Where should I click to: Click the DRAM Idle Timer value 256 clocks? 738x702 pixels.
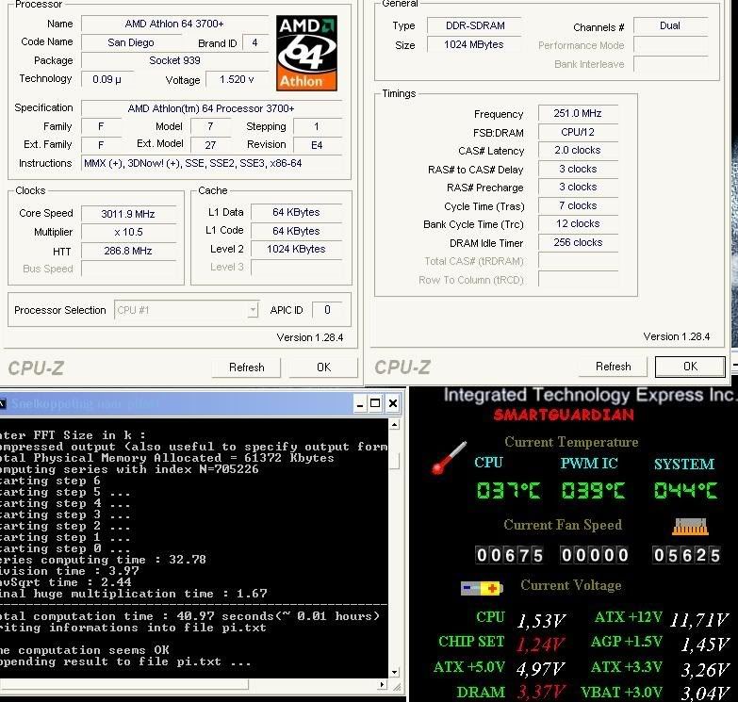click(578, 243)
